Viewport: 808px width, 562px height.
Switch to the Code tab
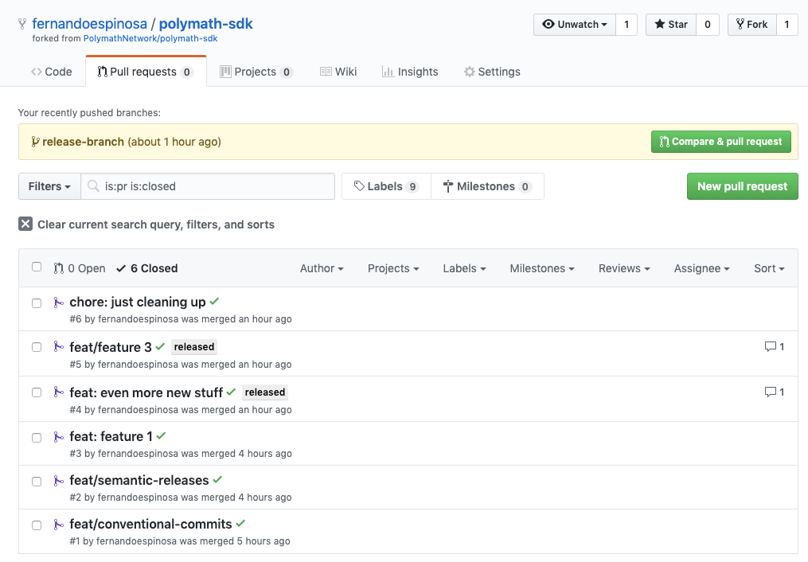click(52, 72)
